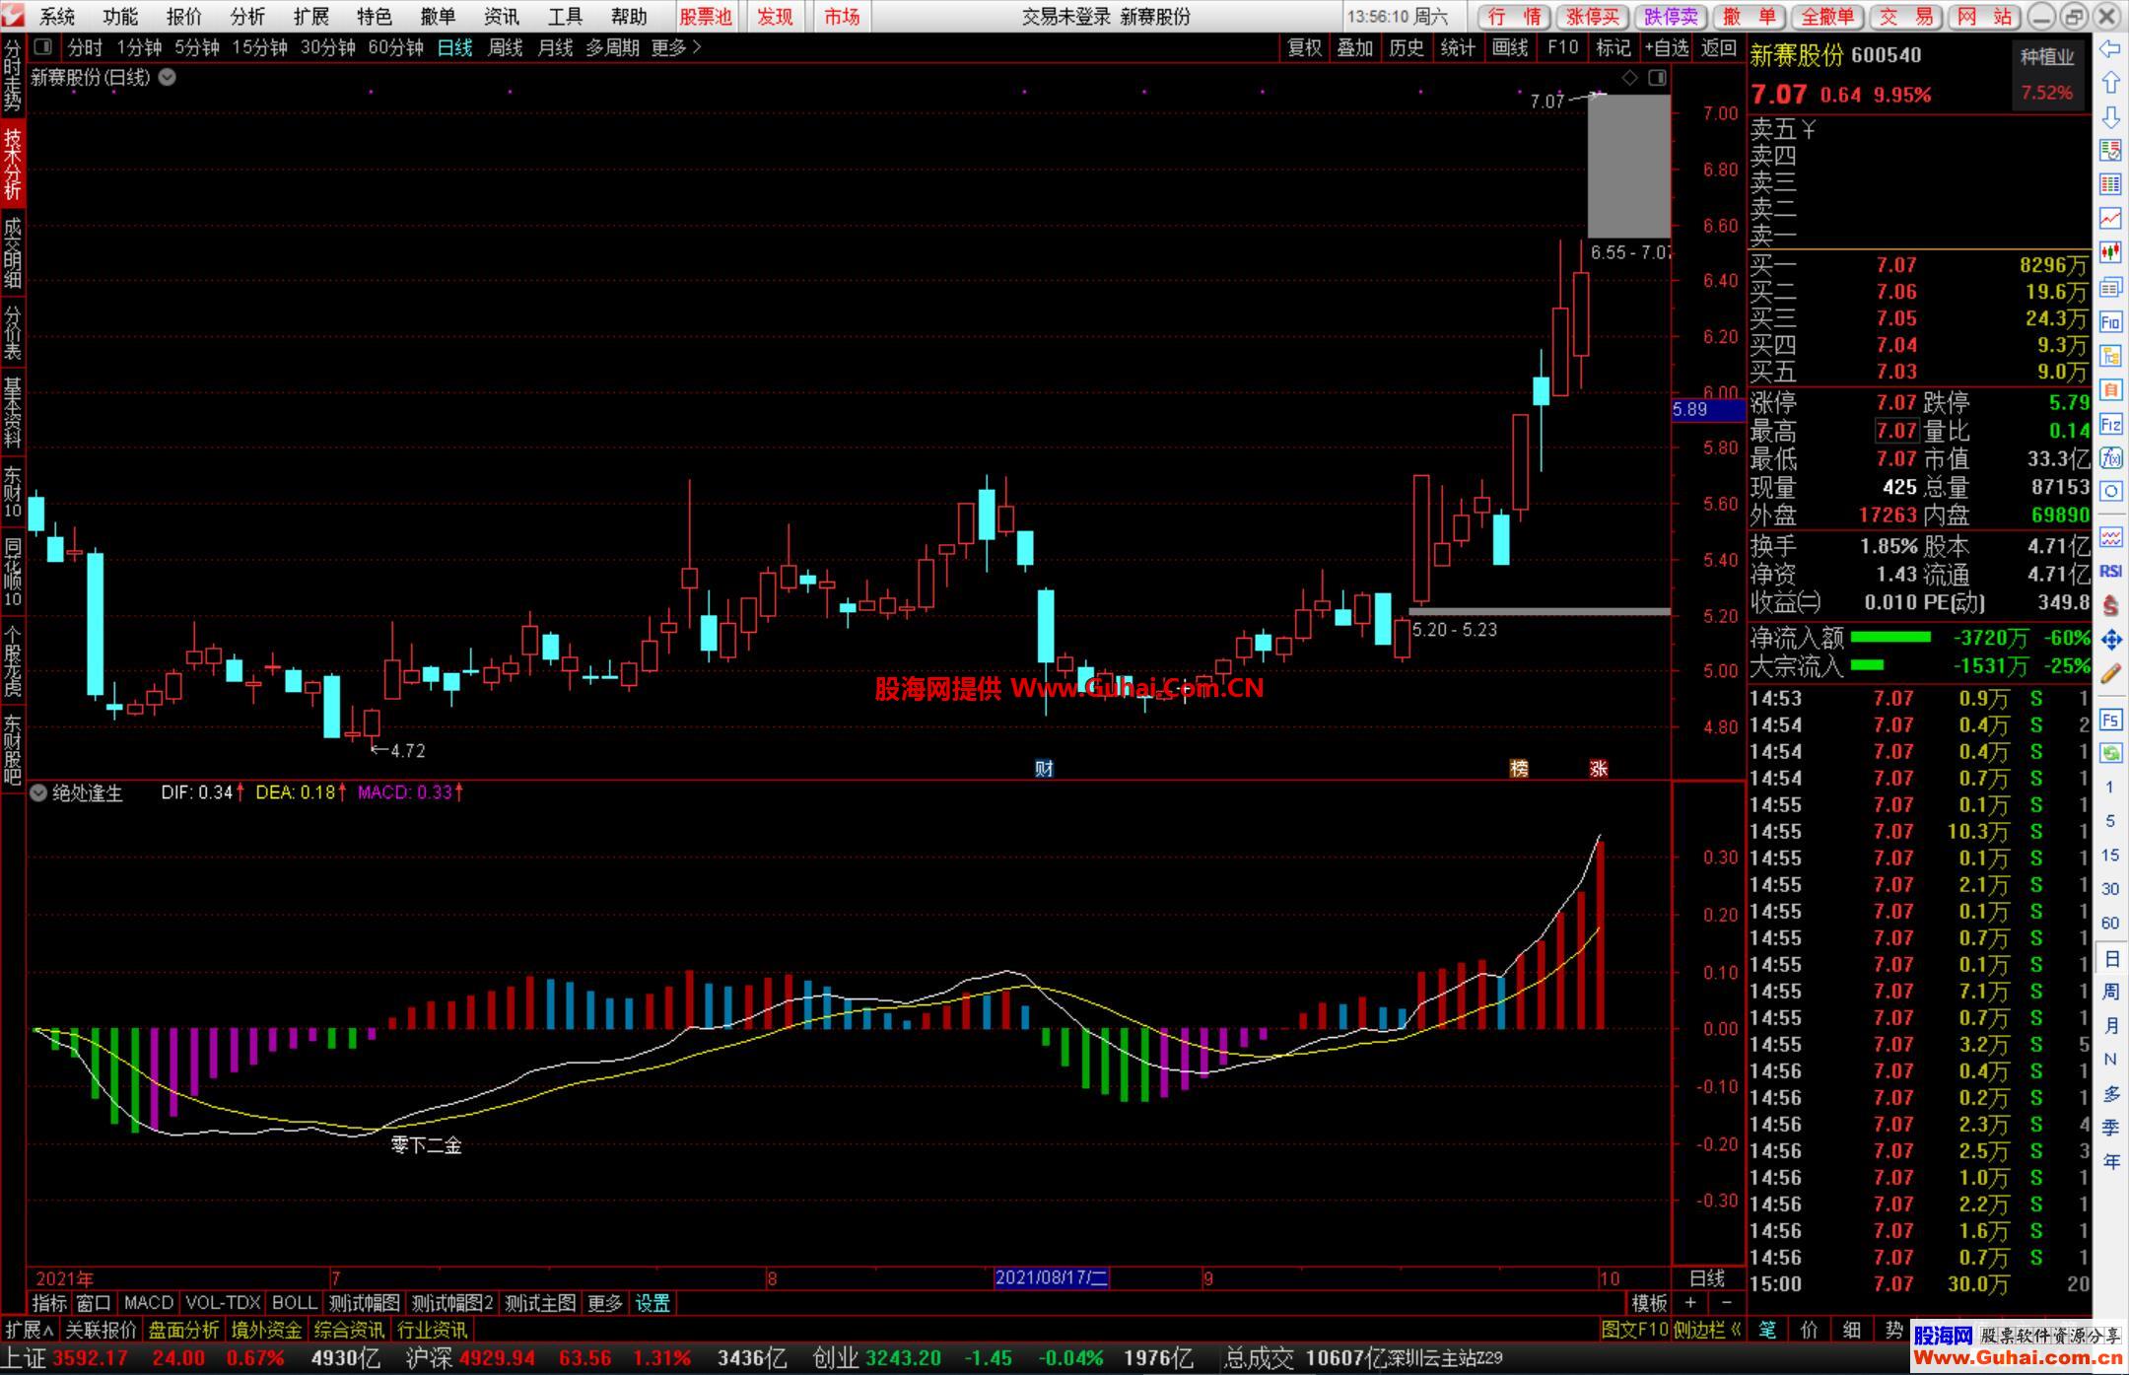Click the green refresh icon in right toolbar

pyautogui.click(x=2110, y=753)
